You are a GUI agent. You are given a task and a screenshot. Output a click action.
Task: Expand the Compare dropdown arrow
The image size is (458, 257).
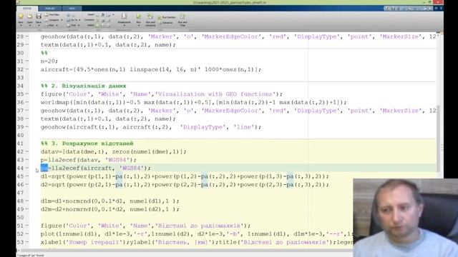point(62,20)
